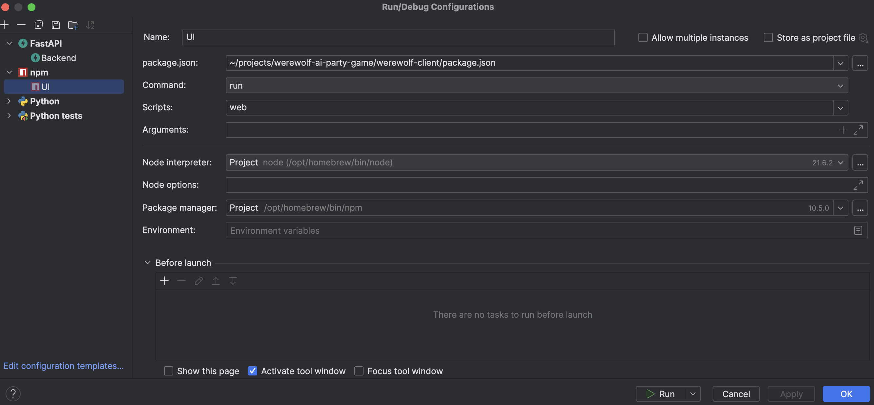Click the Remove Configuration minus icon
874x405 pixels.
pos(21,25)
